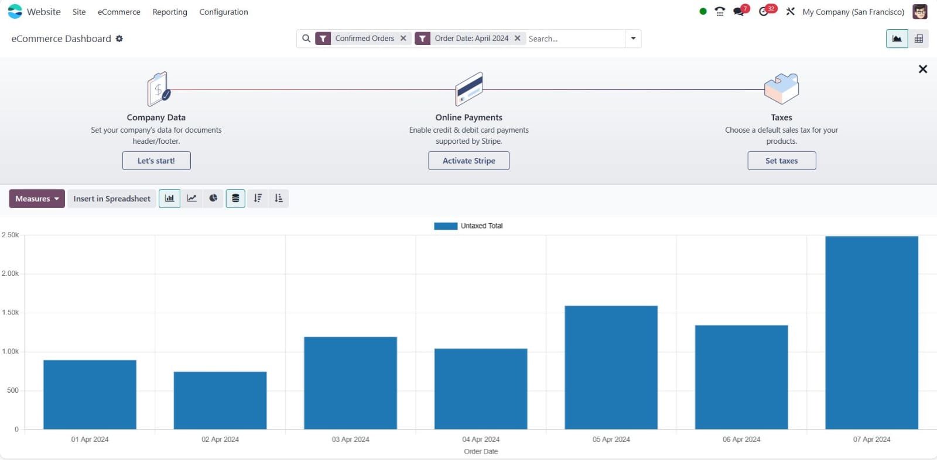Select the pie chart mode
This screenshot has width=937, height=460.
coord(213,199)
